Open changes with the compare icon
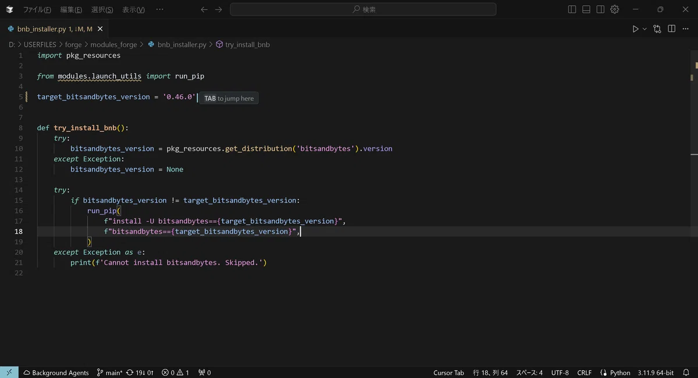The width and height of the screenshot is (698, 378). 657,28
